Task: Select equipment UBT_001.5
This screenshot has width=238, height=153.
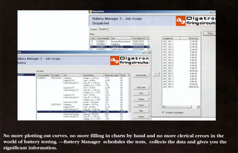Action: click(x=168, y=84)
